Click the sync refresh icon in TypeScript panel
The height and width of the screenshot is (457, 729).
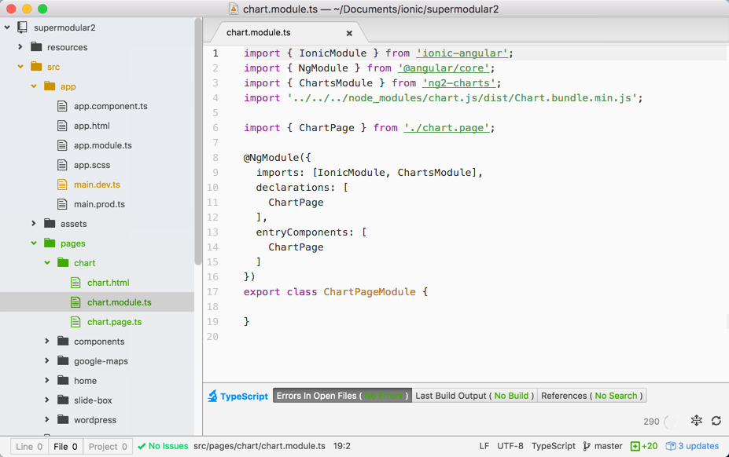pos(716,420)
